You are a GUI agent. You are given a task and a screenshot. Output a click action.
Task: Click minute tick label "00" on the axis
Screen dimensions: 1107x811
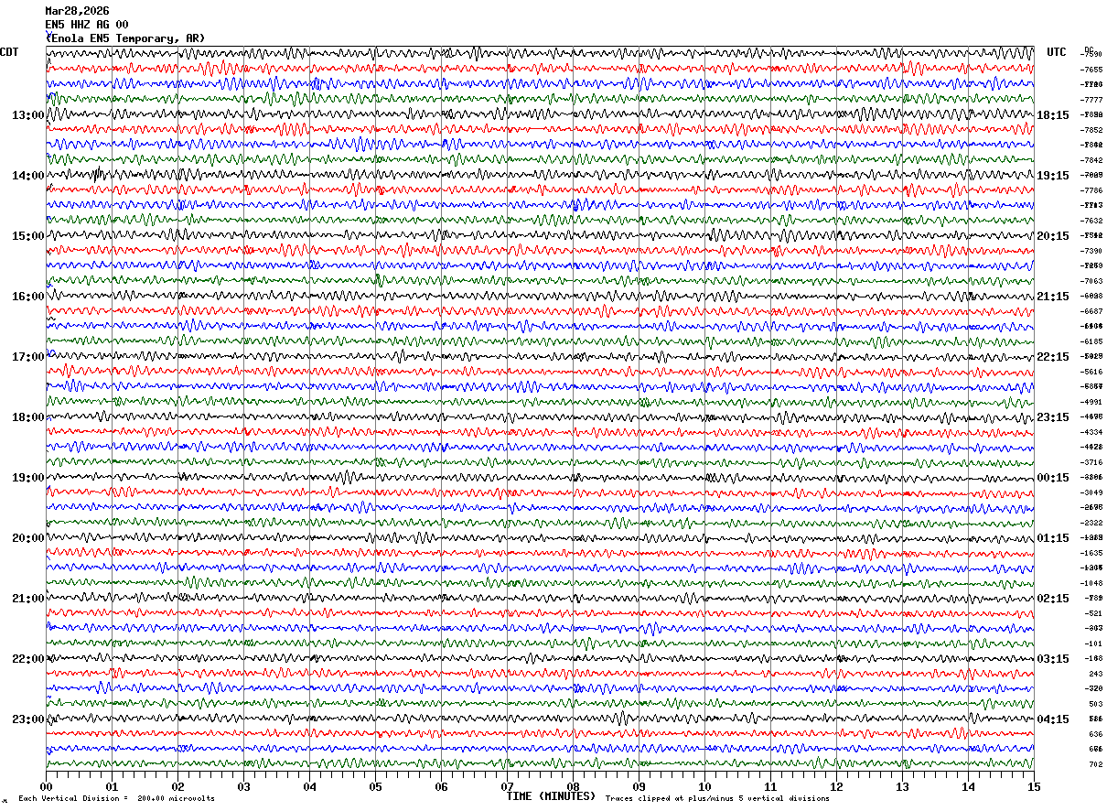coord(46,786)
